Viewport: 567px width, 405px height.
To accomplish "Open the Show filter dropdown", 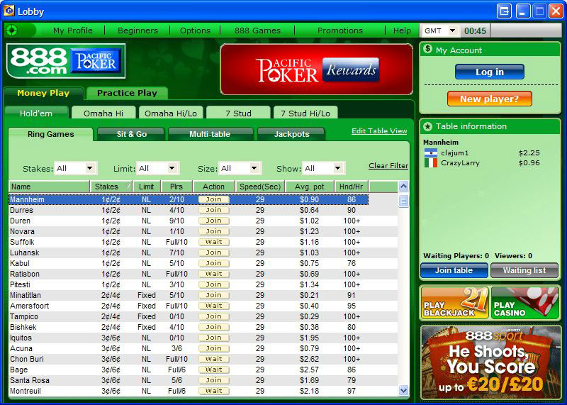I will [x=338, y=168].
